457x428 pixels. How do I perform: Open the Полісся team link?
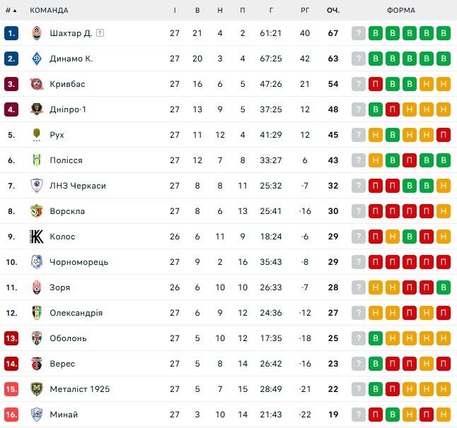click(66, 160)
